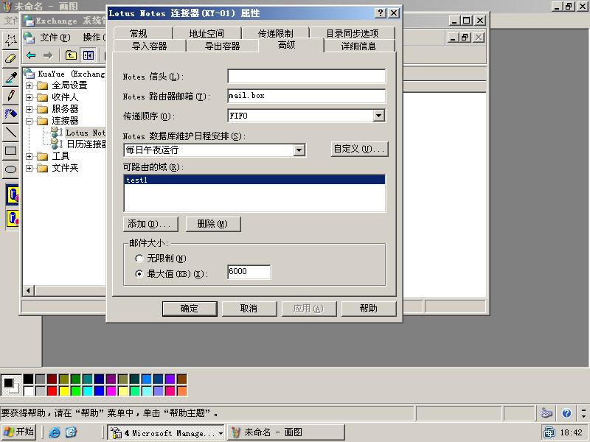Click the Notes 信头 input field

click(307, 76)
